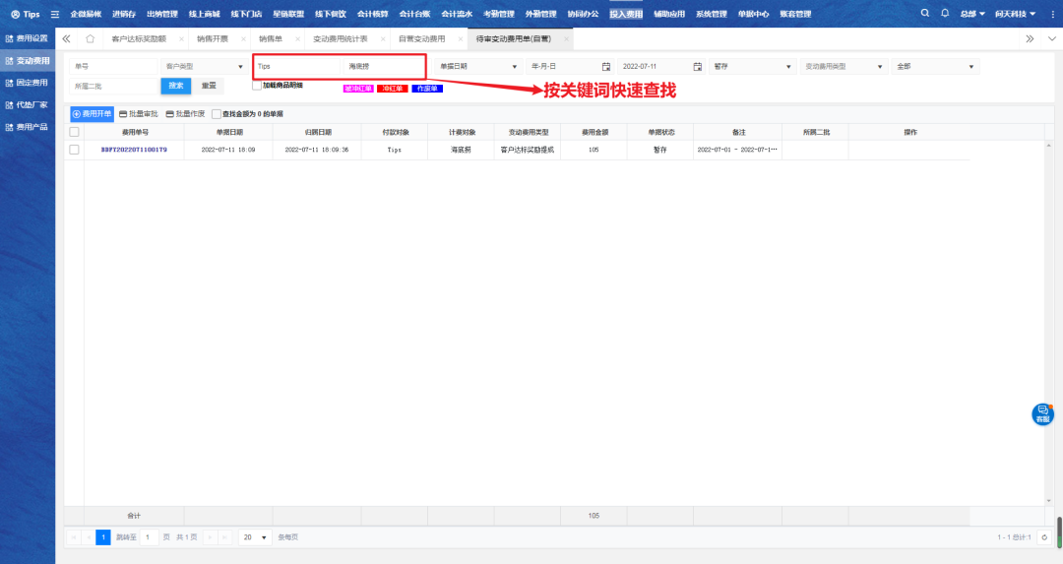Select the checkbox for row BBFY20220711100179

(x=74, y=150)
